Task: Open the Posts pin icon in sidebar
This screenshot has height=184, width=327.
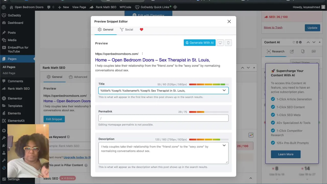Action: coord(4,33)
